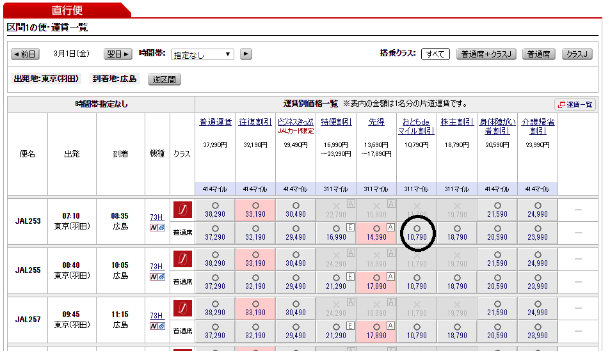Select JAL257 Class J 普通運賃 38,290 fare
The image size is (610, 358).
(215, 308)
